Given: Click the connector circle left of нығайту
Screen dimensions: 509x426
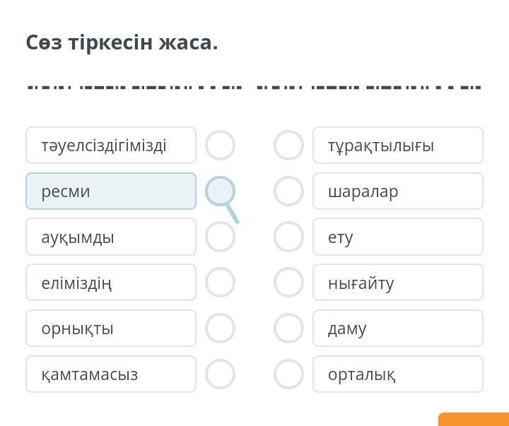Looking at the screenshot, I should pyautogui.click(x=288, y=283).
